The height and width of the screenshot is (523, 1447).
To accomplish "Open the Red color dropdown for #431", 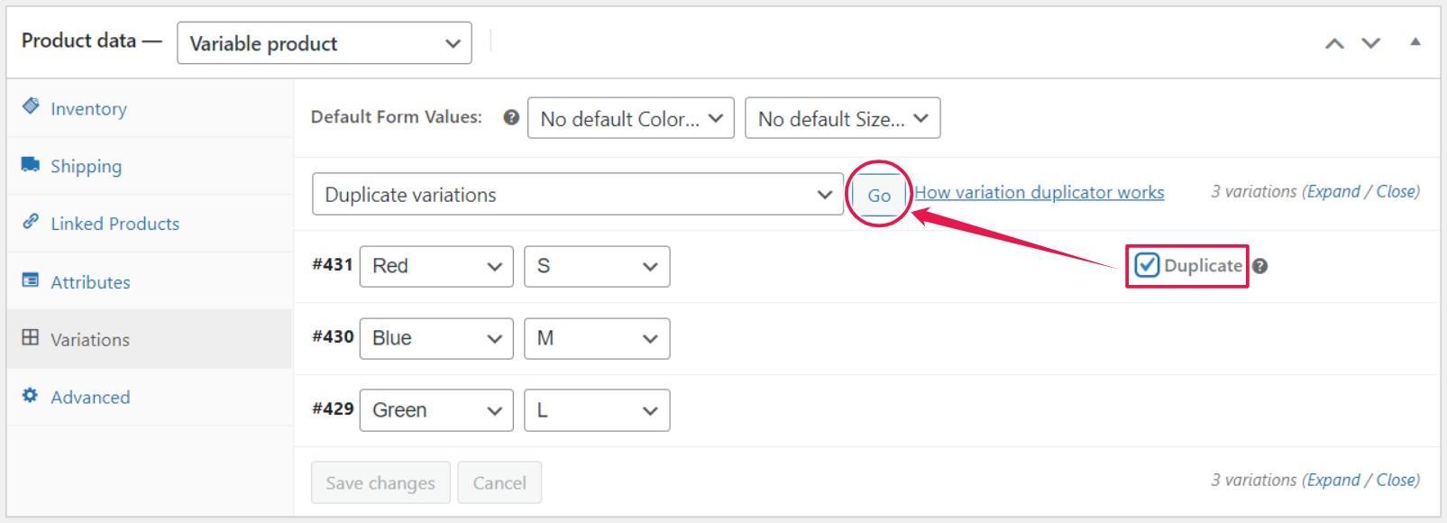I will pyautogui.click(x=436, y=266).
